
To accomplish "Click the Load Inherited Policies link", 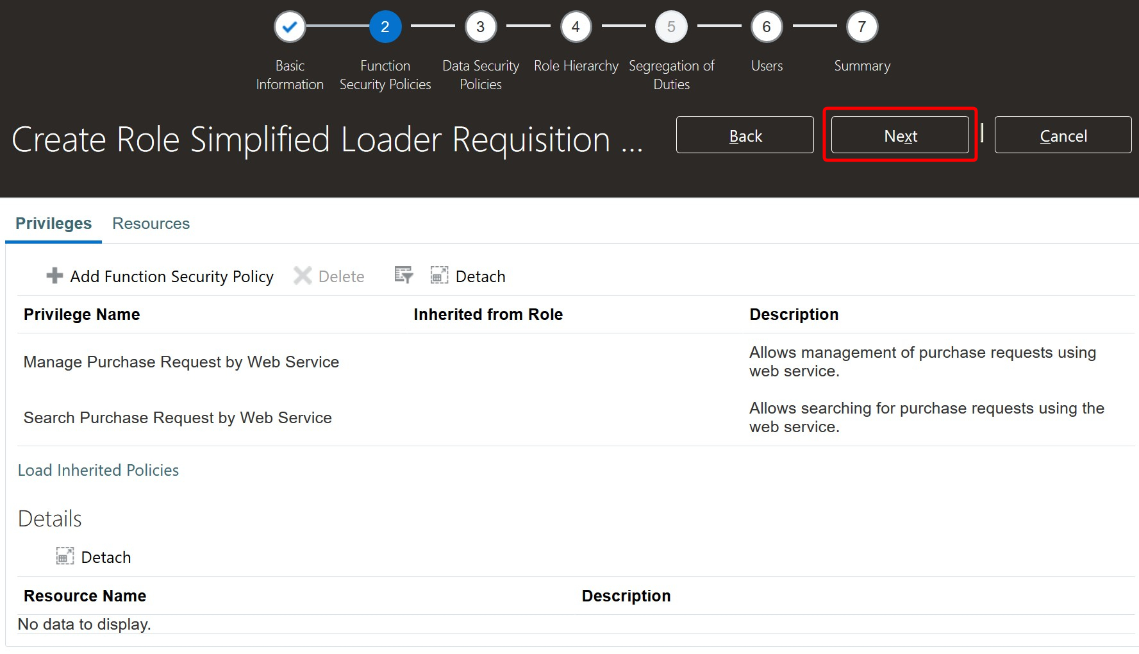I will click(x=98, y=470).
